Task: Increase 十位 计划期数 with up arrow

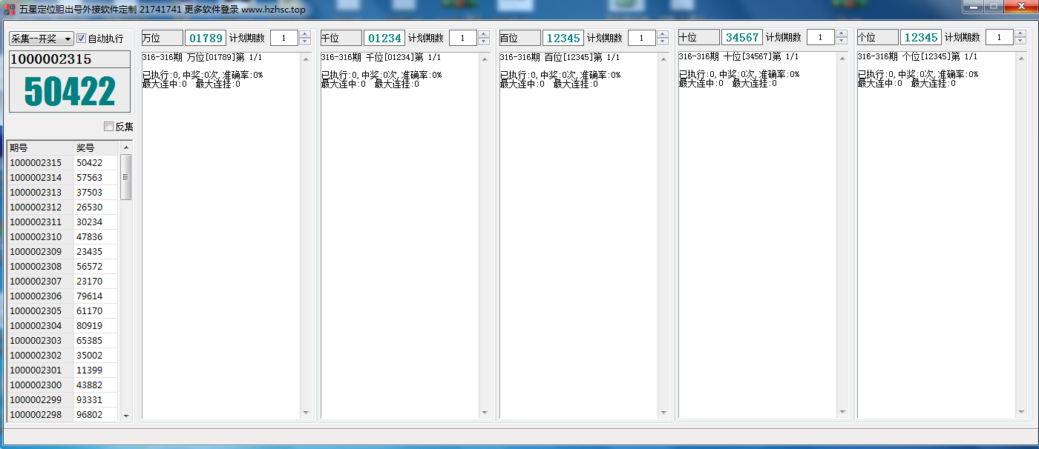Action: (842, 34)
